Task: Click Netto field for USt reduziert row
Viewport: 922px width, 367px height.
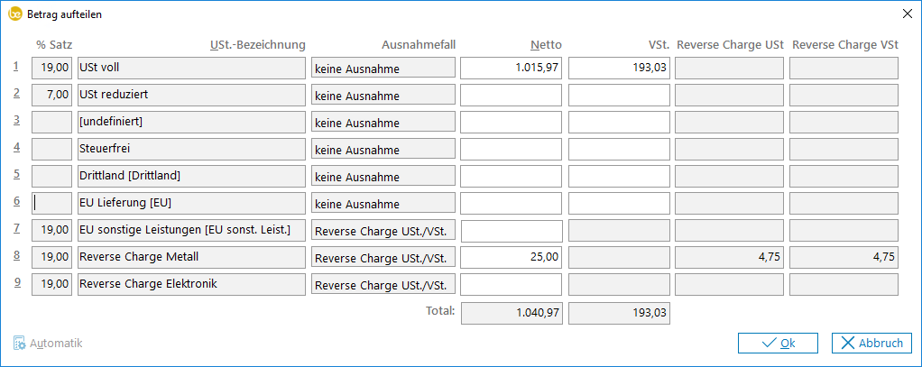Action: pos(512,96)
